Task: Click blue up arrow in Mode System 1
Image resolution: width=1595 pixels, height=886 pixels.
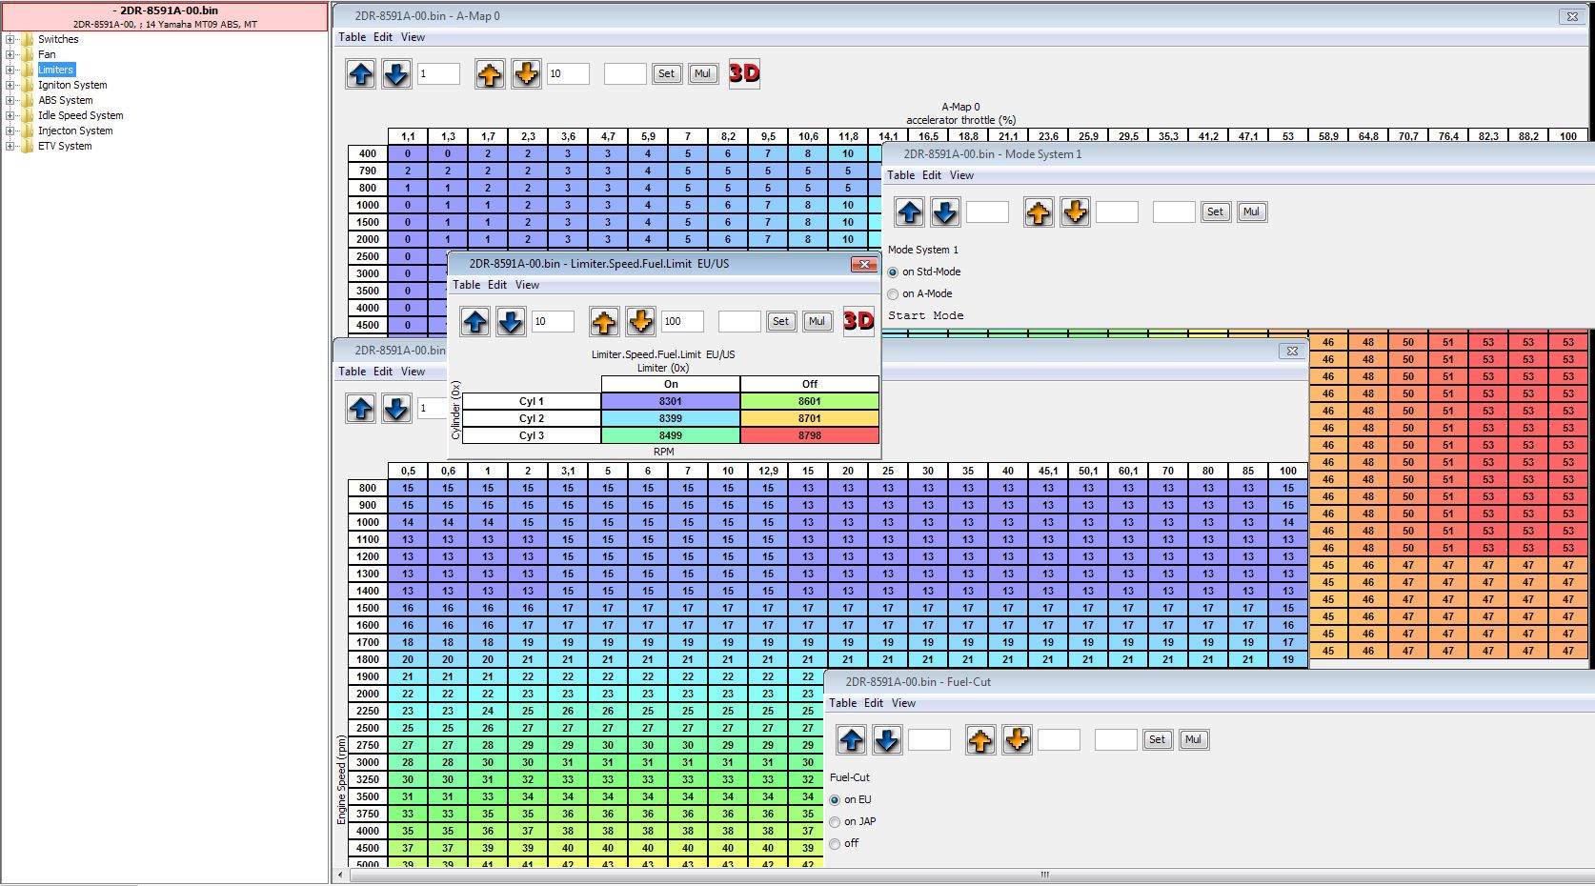Action: point(910,212)
